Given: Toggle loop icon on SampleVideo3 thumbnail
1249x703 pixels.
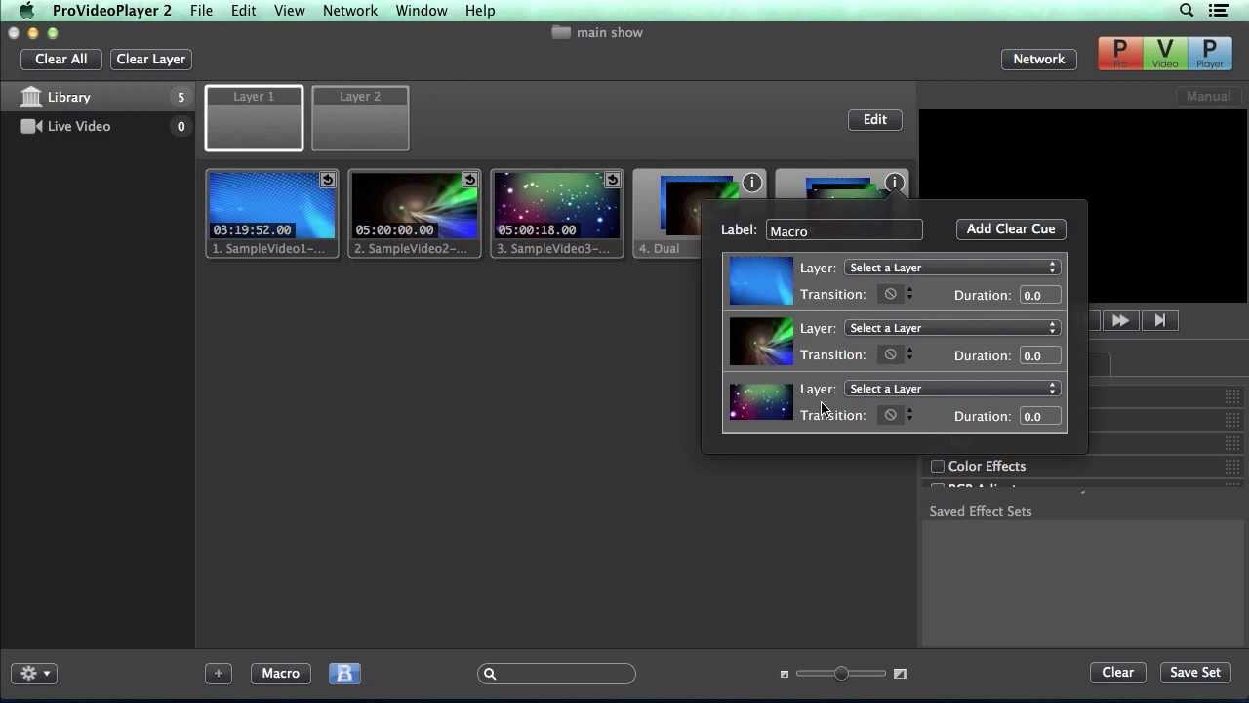Looking at the screenshot, I should 612,180.
